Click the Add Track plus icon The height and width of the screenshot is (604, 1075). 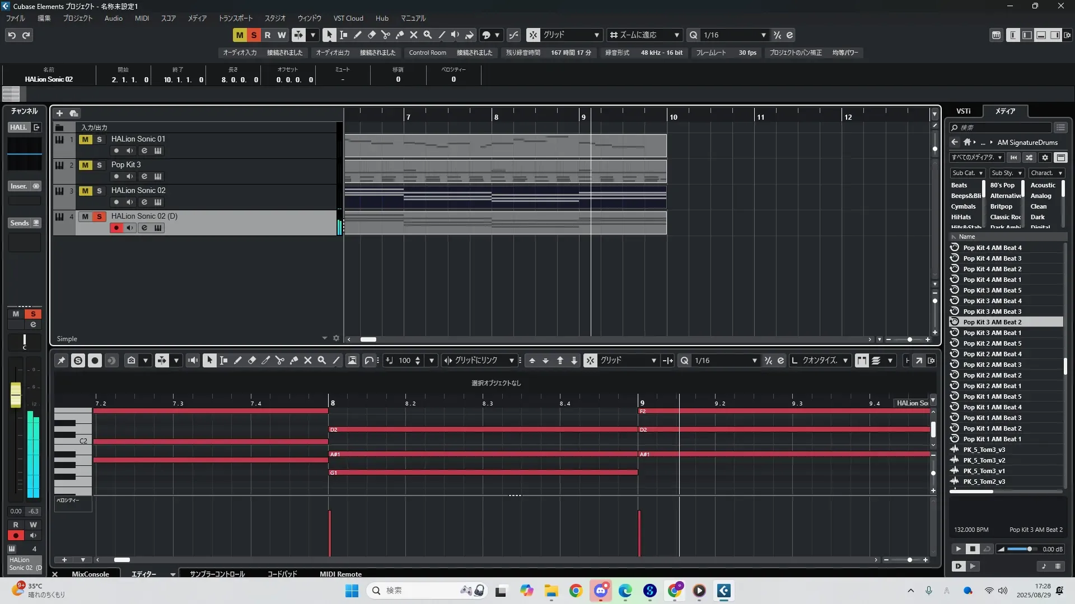click(59, 113)
